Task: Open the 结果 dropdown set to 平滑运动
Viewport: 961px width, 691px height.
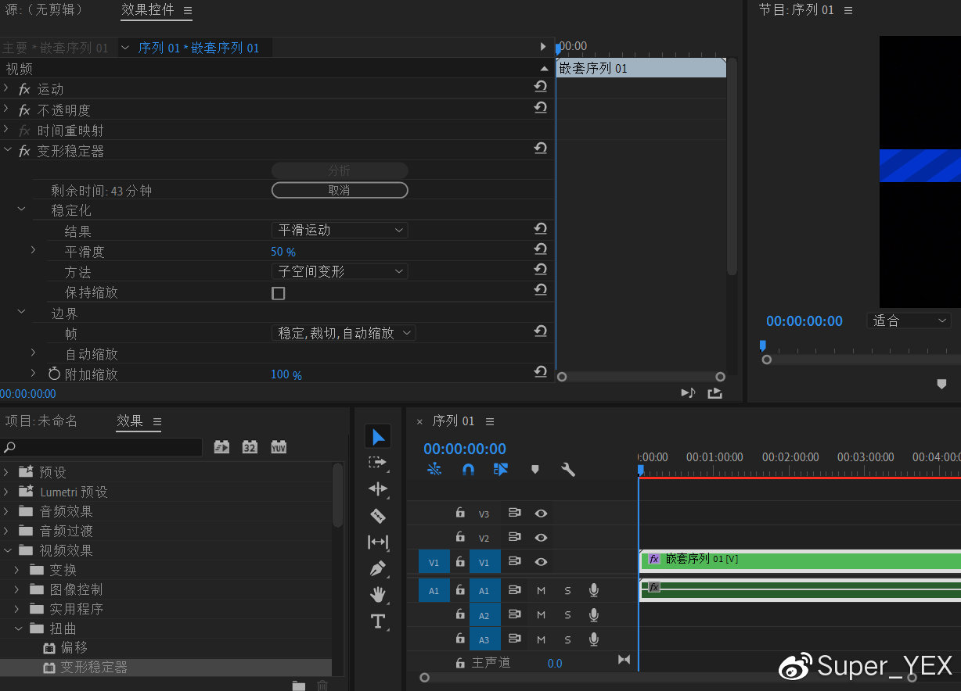Action: (340, 231)
